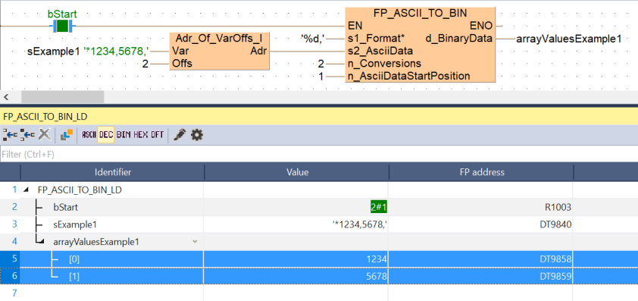Click in the Filter input field
Viewport: 638px width, 301px height.
319,155
